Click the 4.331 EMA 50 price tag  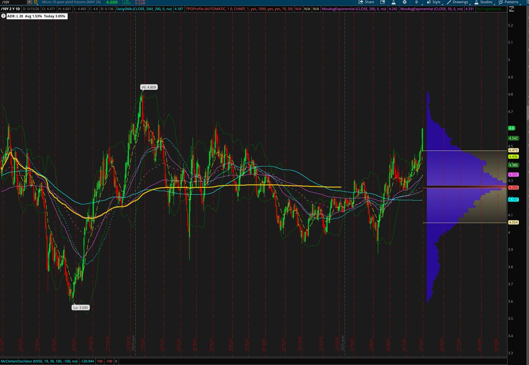513,175
